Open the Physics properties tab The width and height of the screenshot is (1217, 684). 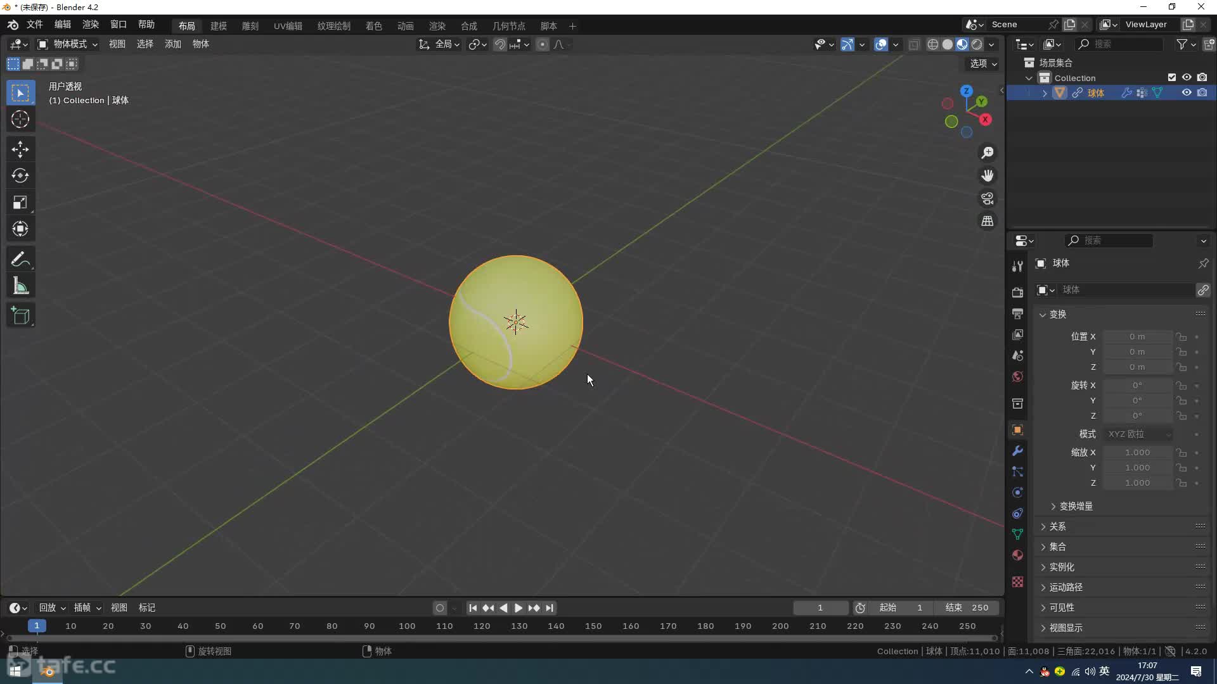[x=1017, y=493]
